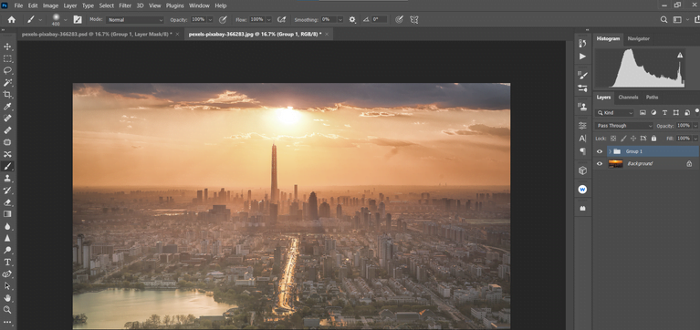Viewport: 700px width, 330px height.
Task: Select the History Brush tool
Action: pyautogui.click(x=7, y=191)
